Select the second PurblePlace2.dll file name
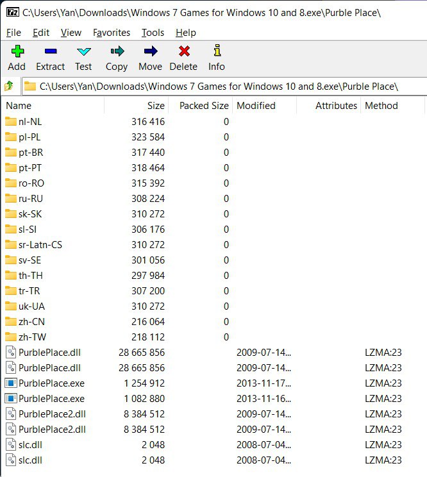Image resolution: width=427 pixels, height=477 pixels. coord(53,430)
